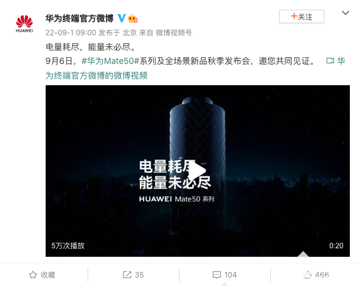The width and height of the screenshot is (359, 286).
Task: Play the Mate50 teaser video
Action: (x=197, y=170)
